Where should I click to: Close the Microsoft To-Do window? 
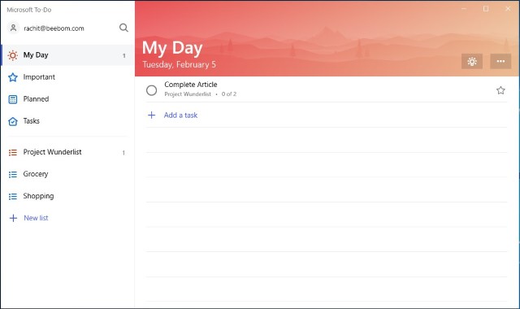508,9
